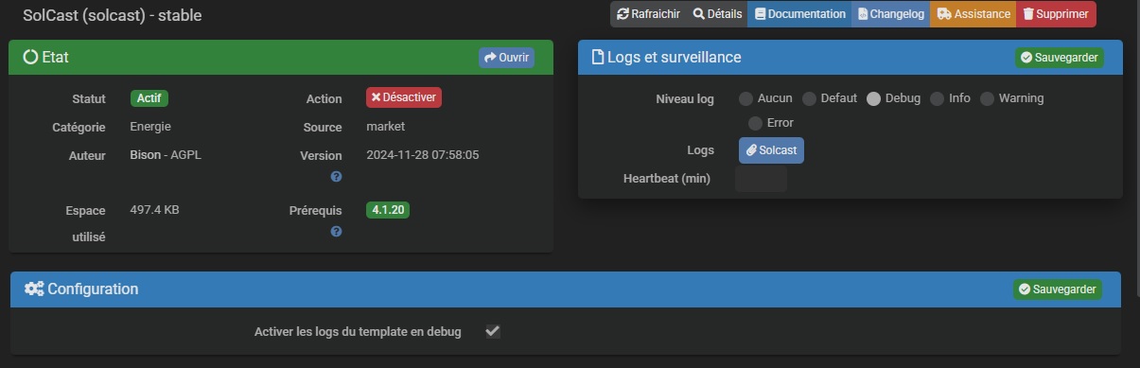Select the Defaut log level

(x=809, y=98)
